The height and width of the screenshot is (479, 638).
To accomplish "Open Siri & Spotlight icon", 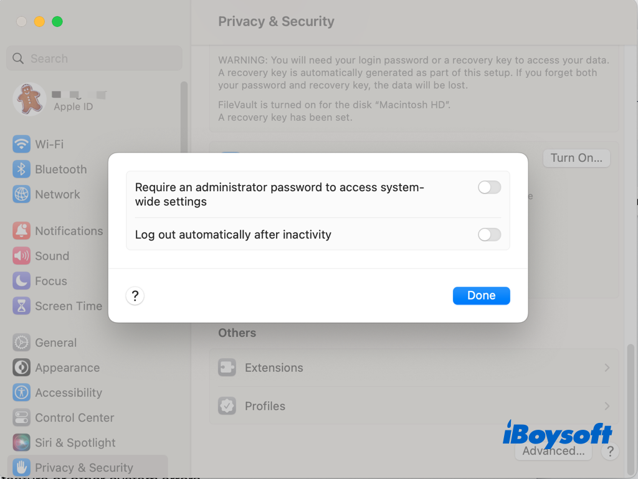I will pos(22,443).
